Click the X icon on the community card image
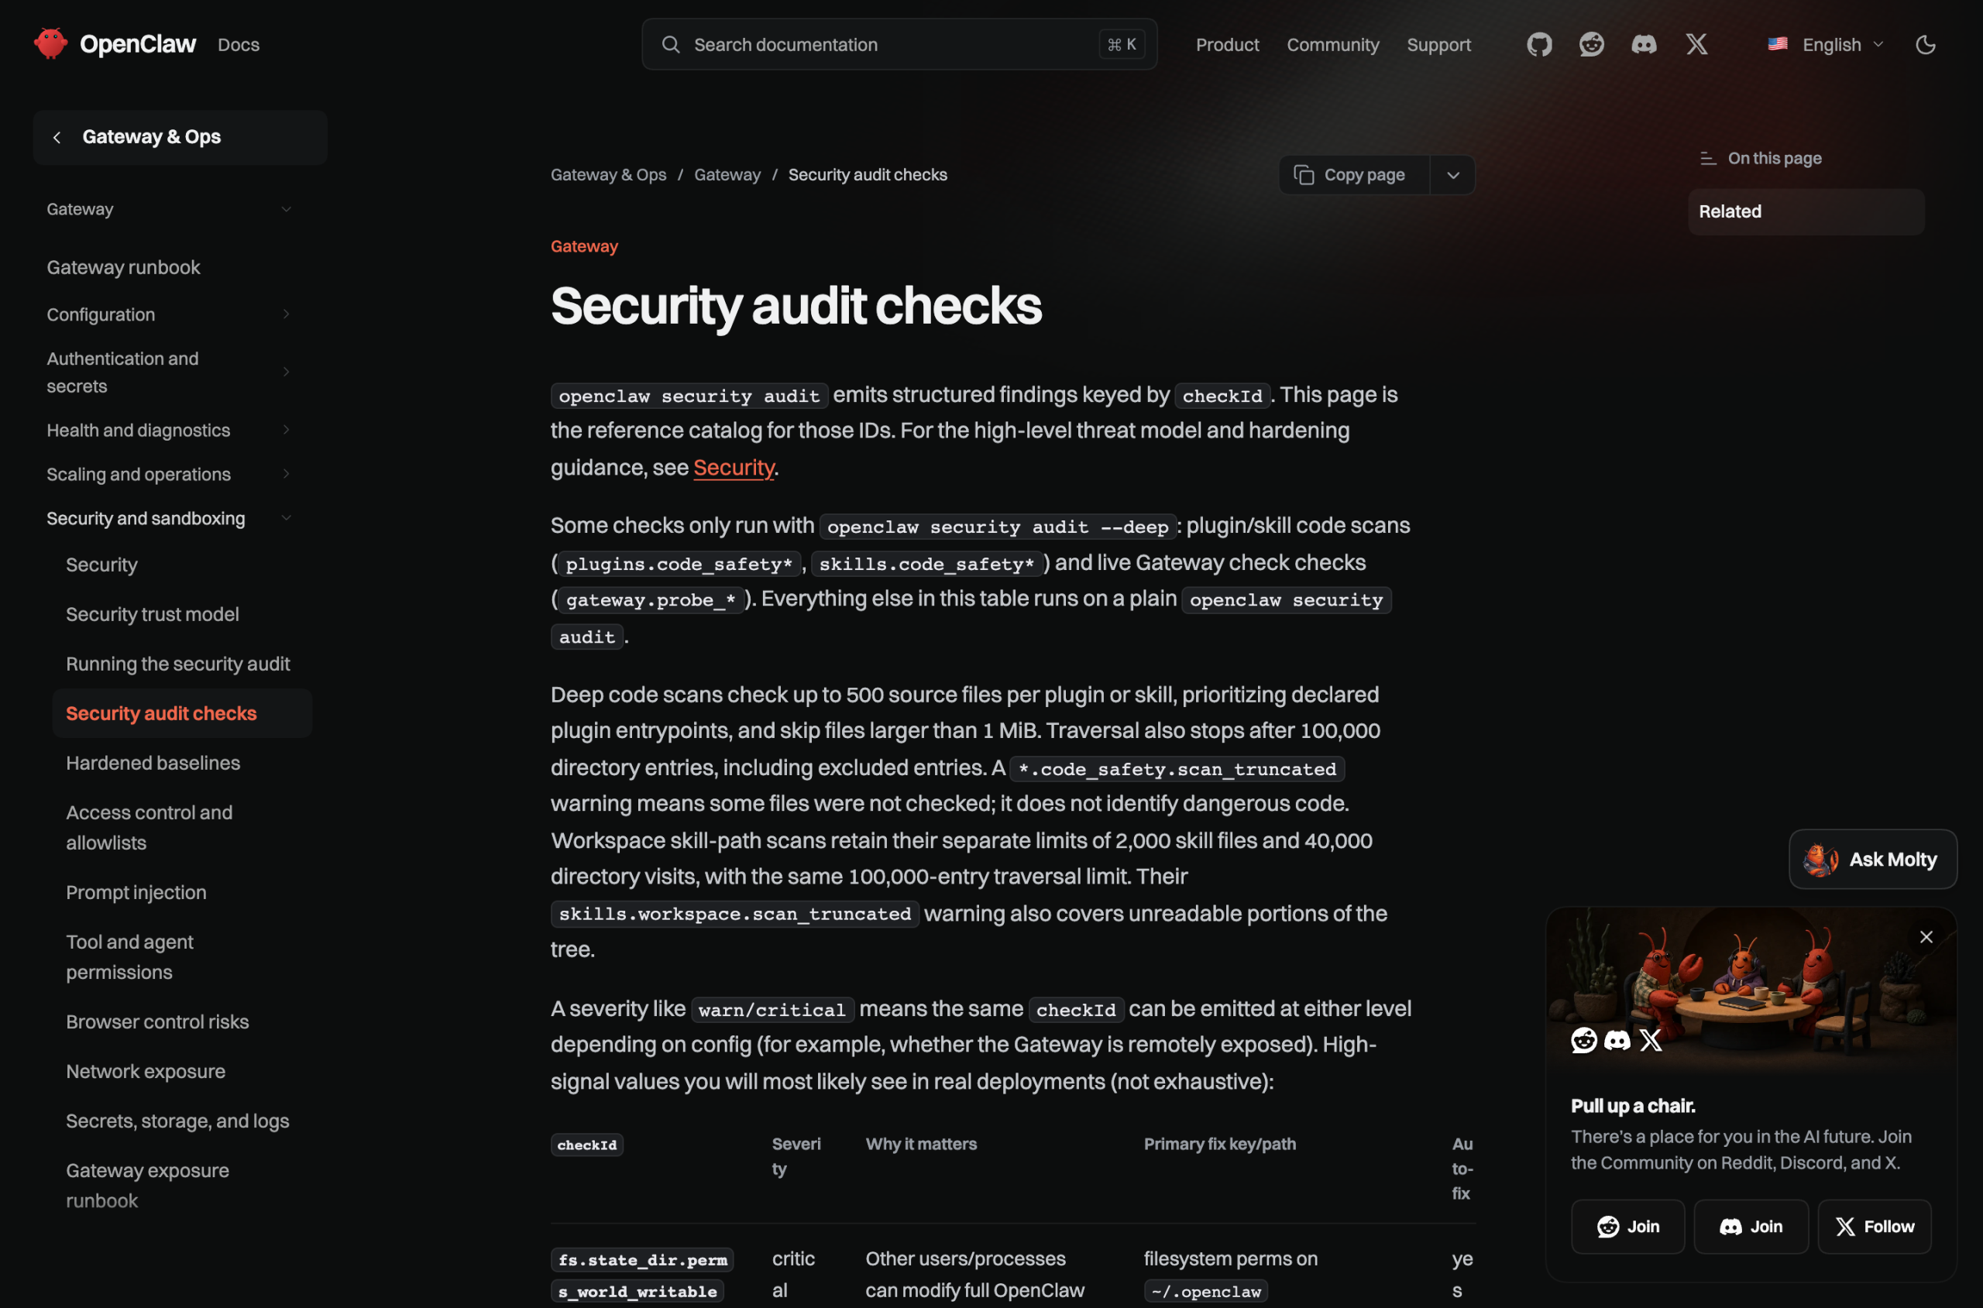This screenshot has height=1308, width=1983. (x=1650, y=1039)
